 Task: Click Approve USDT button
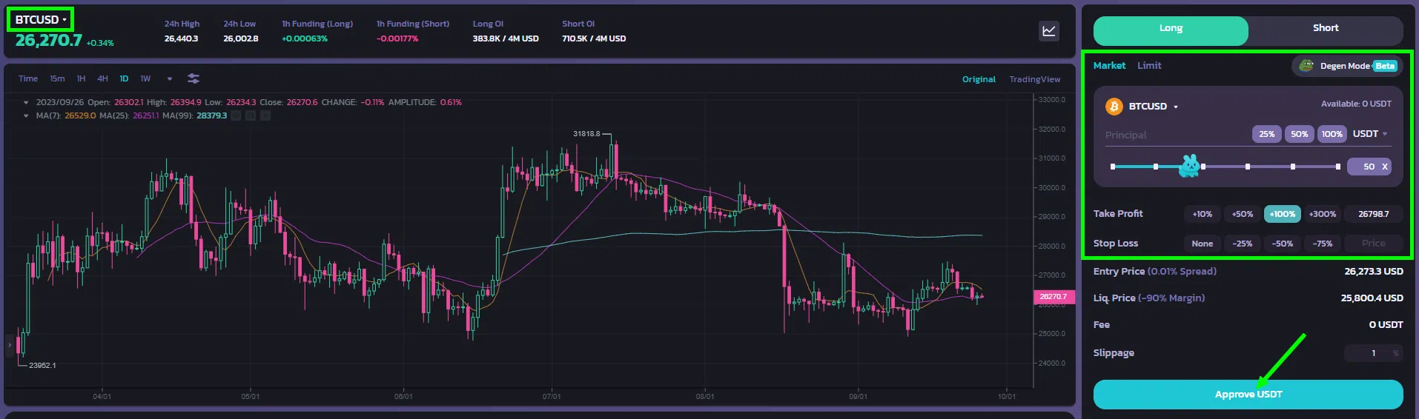(x=1248, y=395)
